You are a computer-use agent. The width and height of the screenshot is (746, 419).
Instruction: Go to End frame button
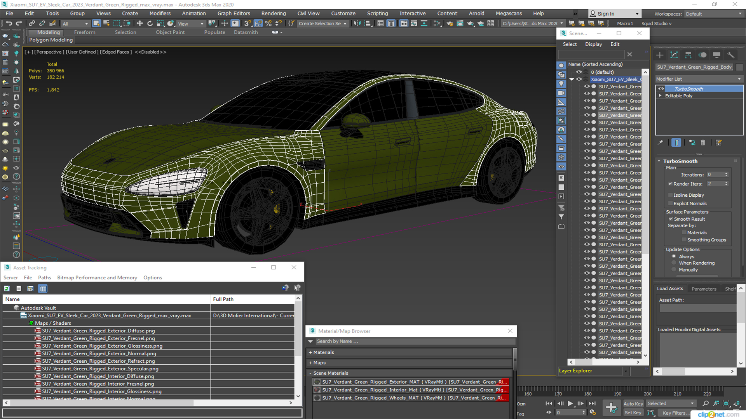pos(592,403)
